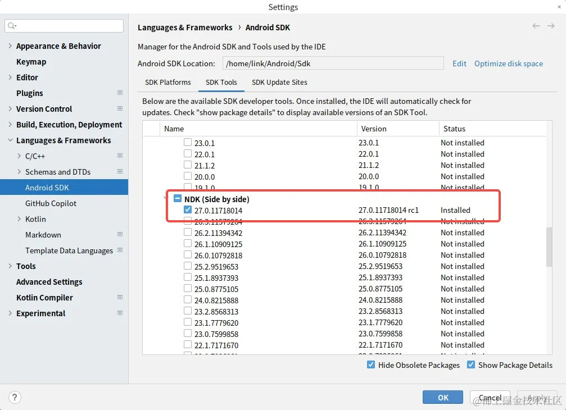Click the project-settings icon beside Experimental
Viewport: 566px width, 410px height.
[x=120, y=313]
